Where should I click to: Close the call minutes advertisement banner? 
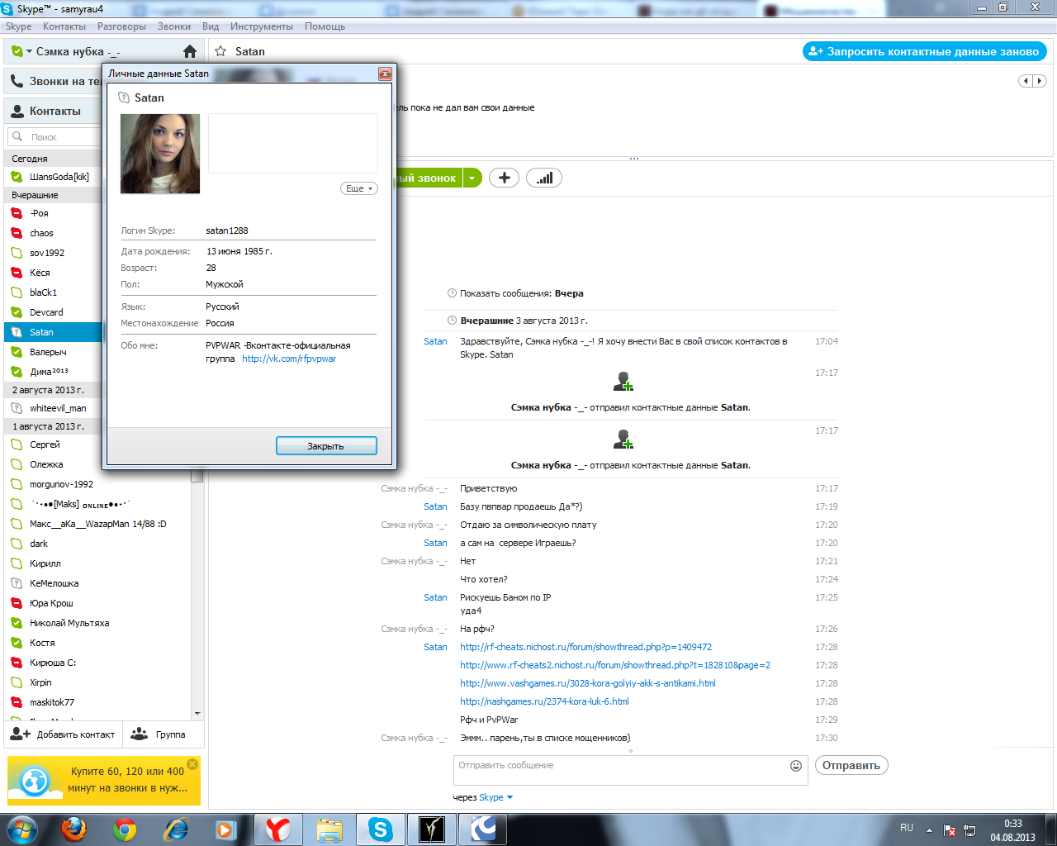pos(192,764)
